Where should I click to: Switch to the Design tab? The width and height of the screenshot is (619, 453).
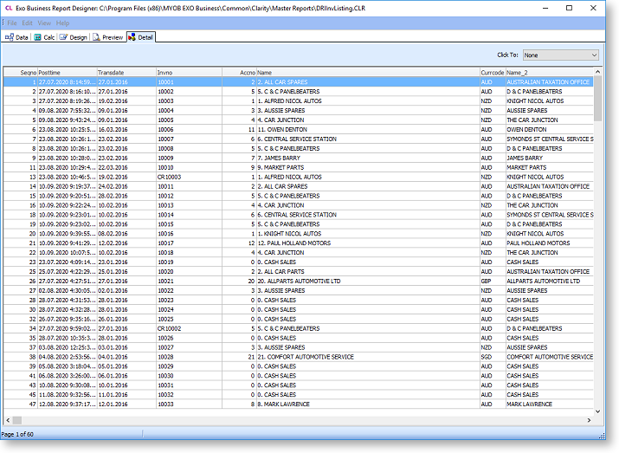click(x=74, y=37)
